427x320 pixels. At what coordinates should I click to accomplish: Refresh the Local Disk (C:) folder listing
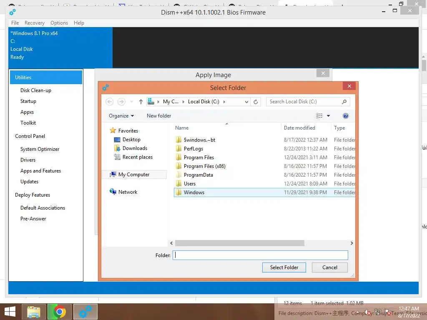[x=256, y=102]
